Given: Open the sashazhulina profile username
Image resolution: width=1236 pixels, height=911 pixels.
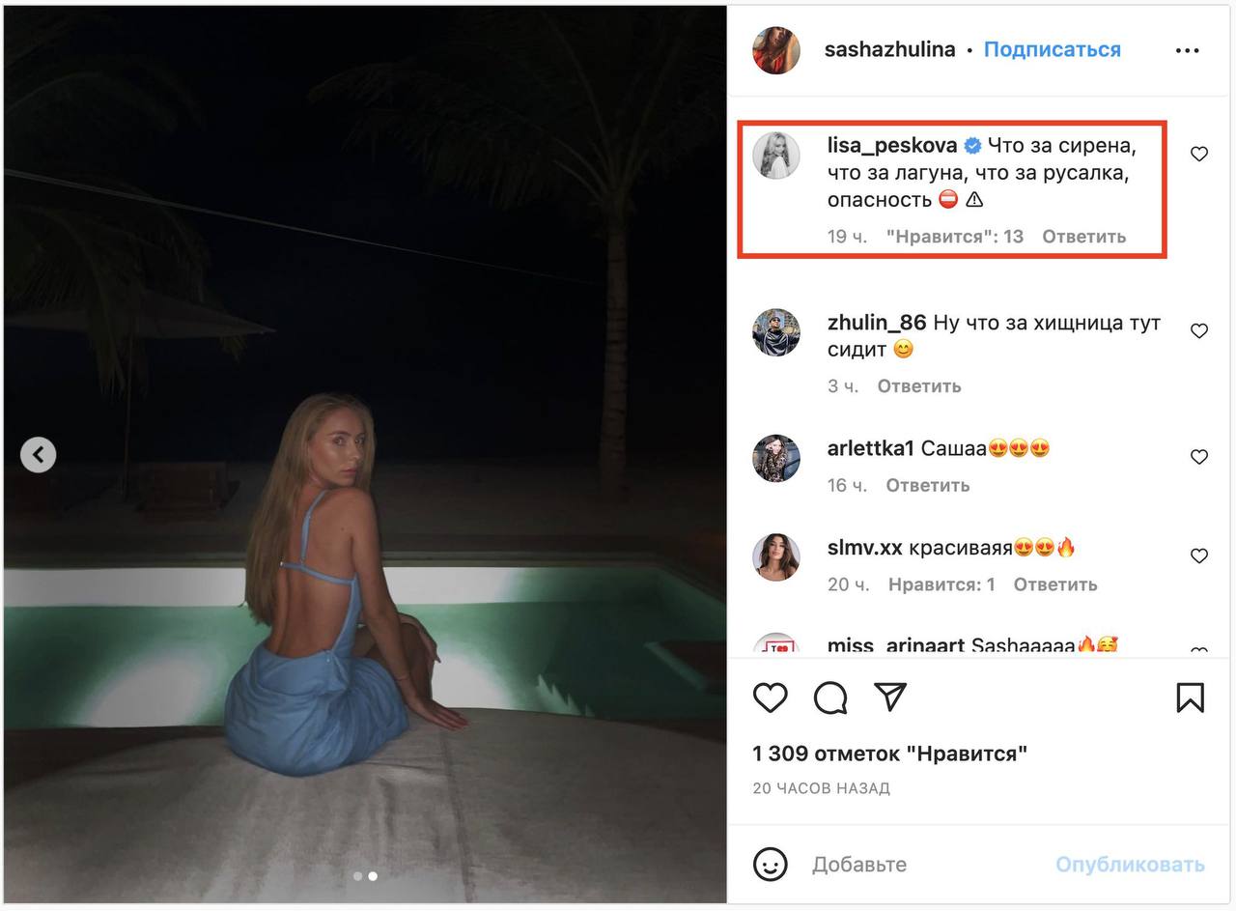Looking at the screenshot, I should click(889, 49).
